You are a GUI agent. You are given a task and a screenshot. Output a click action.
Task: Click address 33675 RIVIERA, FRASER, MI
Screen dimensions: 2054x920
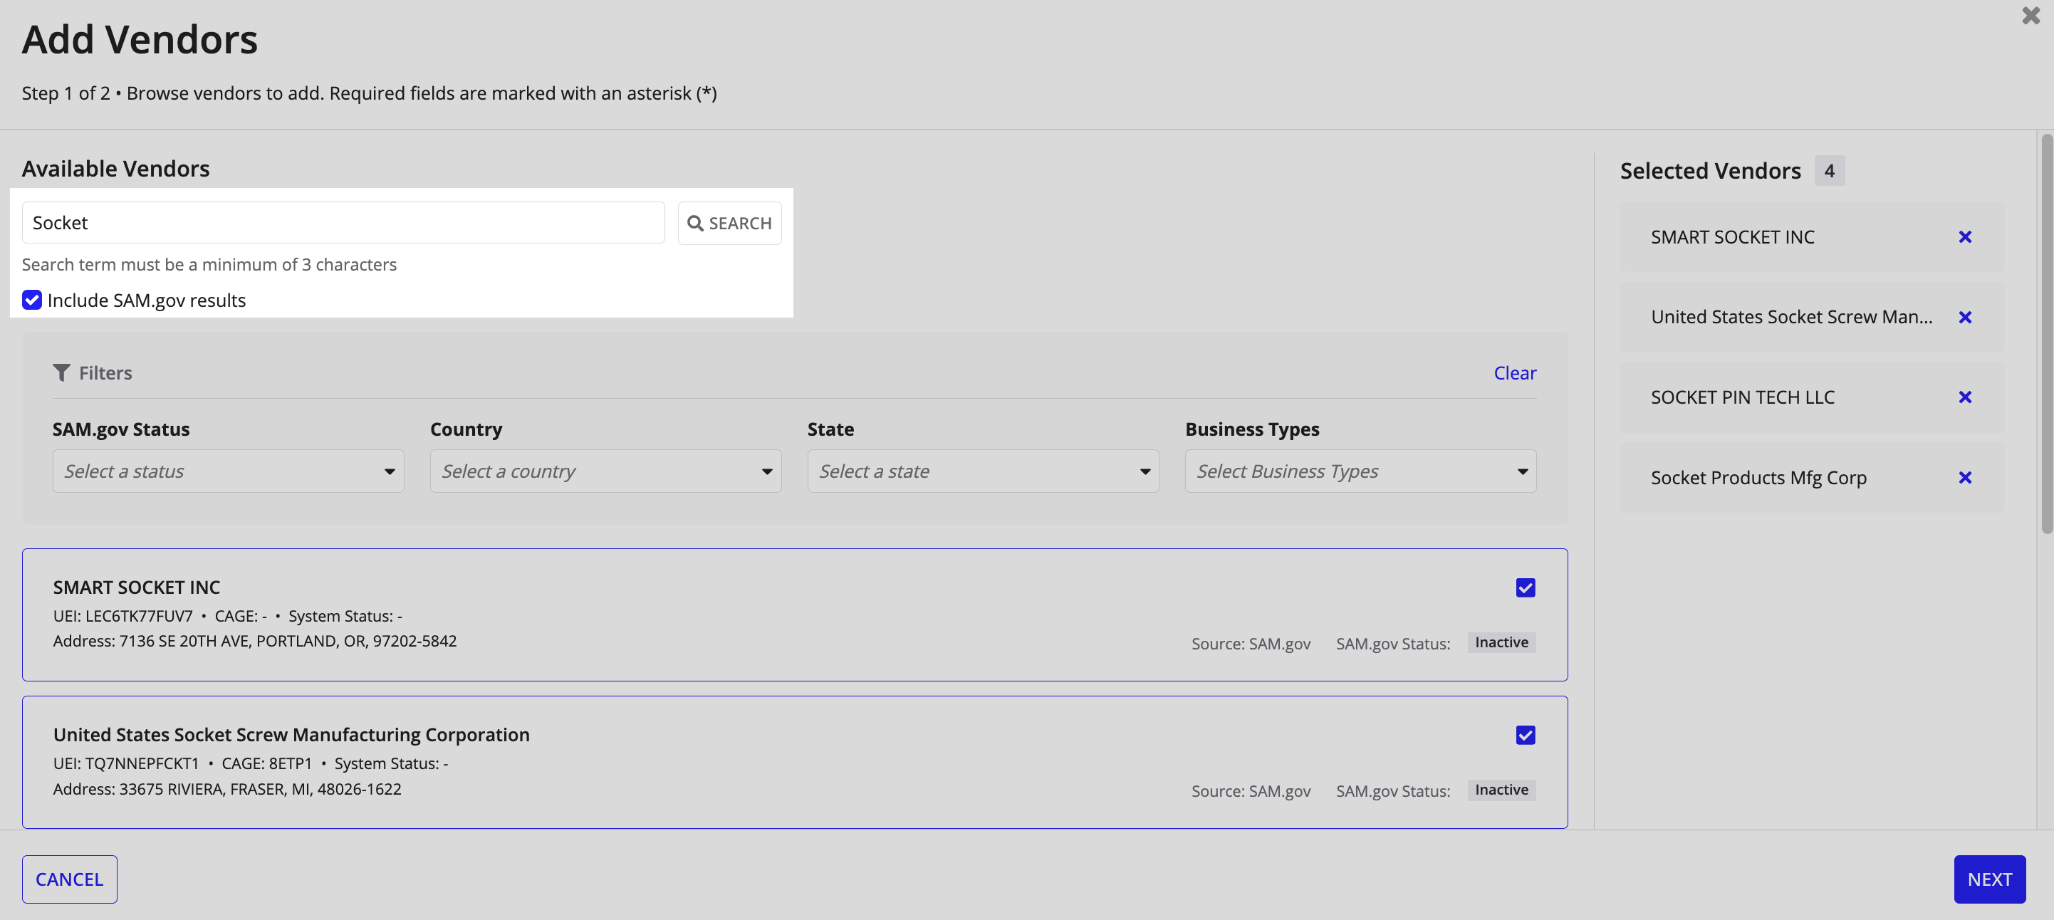(x=227, y=789)
